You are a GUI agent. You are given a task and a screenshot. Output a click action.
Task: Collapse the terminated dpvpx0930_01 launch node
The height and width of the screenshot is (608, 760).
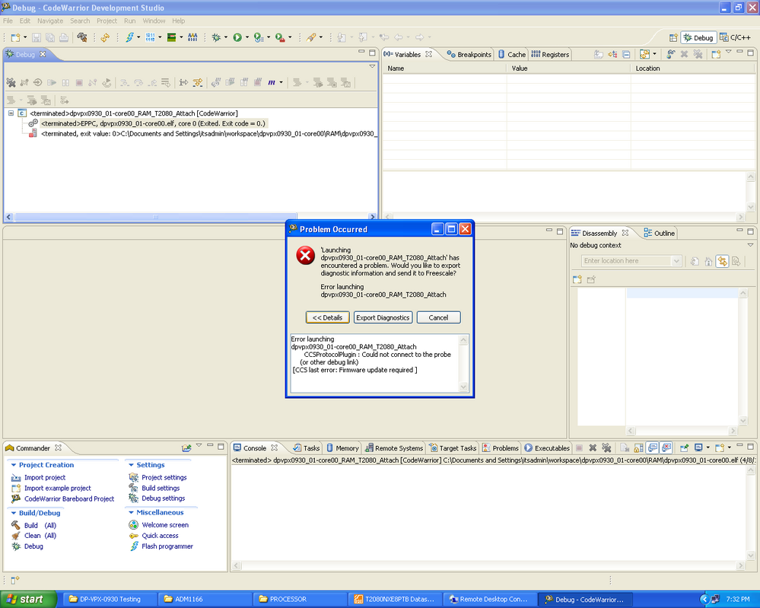(11, 112)
